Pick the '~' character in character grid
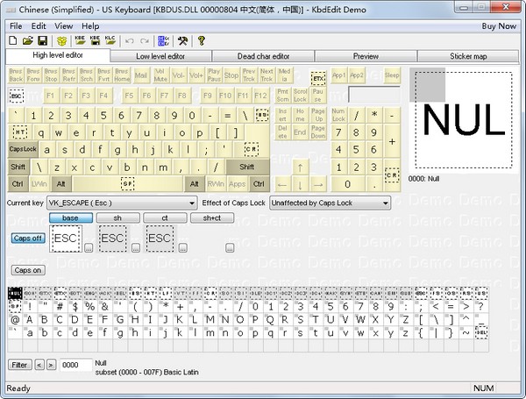Image resolution: width=526 pixels, height=399 pixels. pyautogui.click(x=466, y=332)
